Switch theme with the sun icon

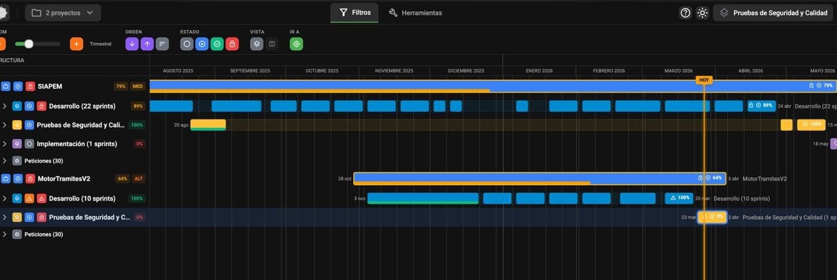coord(702,12)
